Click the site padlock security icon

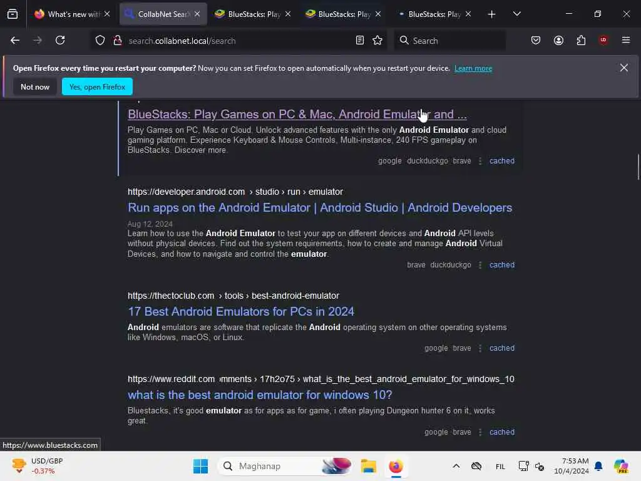pyautogui.click(x=118, y=40)
